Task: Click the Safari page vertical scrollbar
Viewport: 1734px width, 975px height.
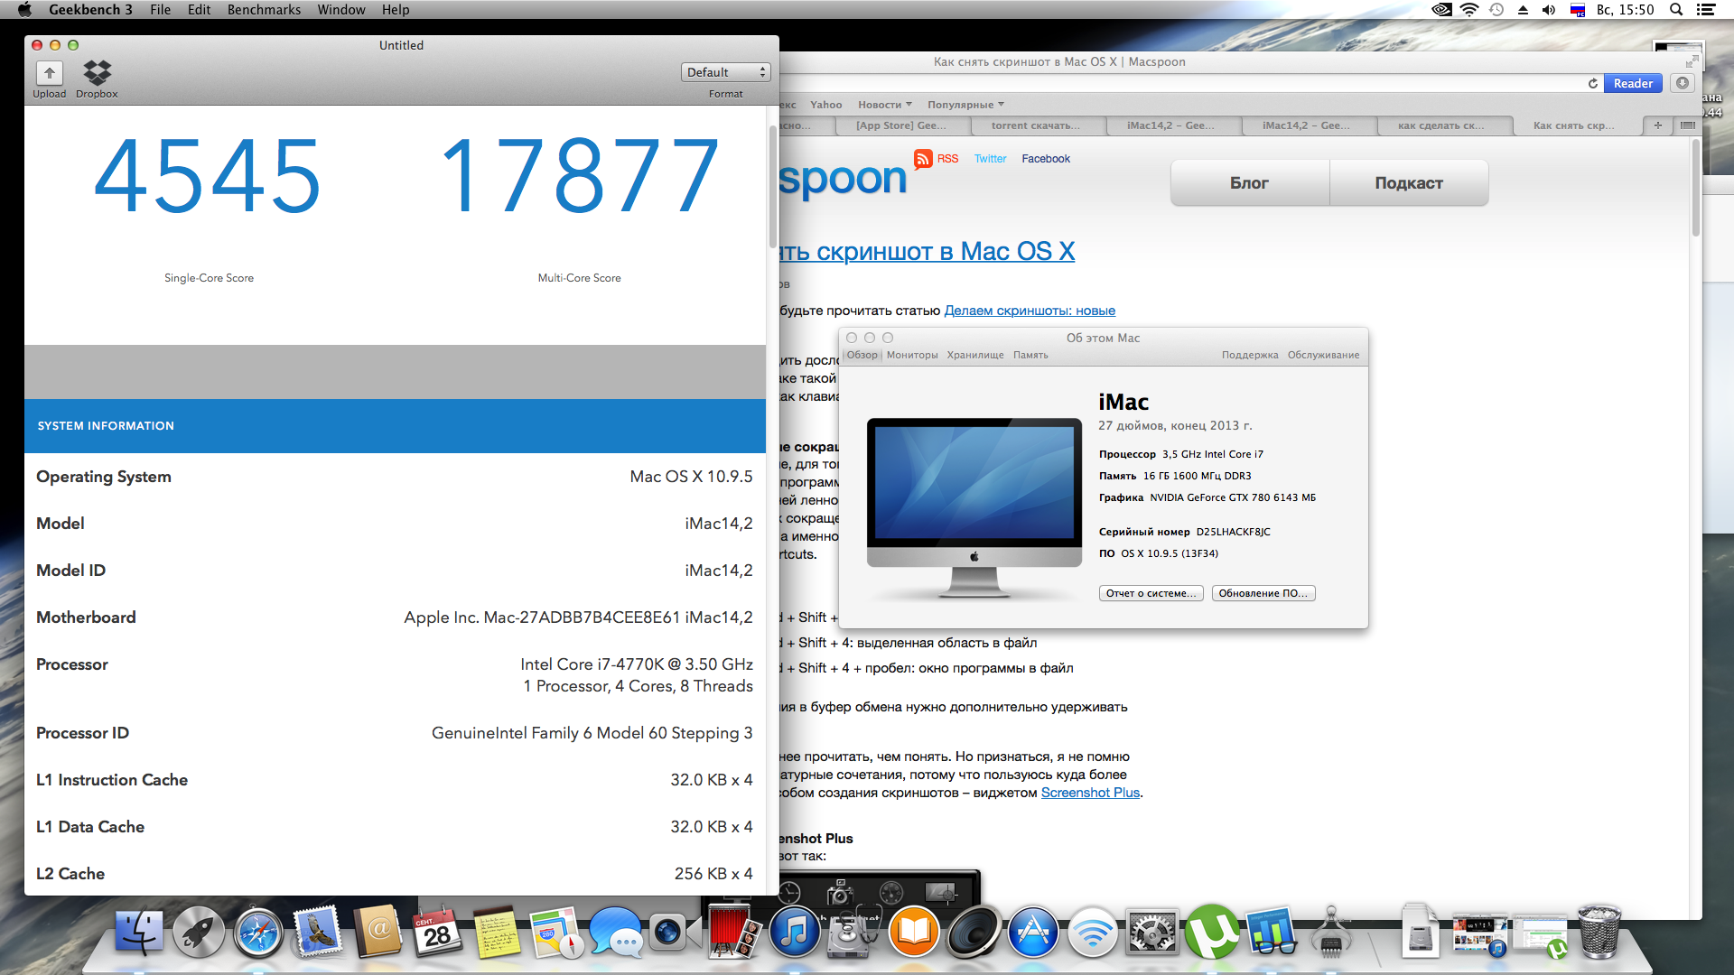Action: (1696, 187)
